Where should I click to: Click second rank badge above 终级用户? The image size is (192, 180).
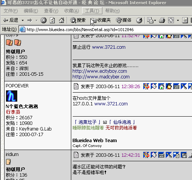18,43
